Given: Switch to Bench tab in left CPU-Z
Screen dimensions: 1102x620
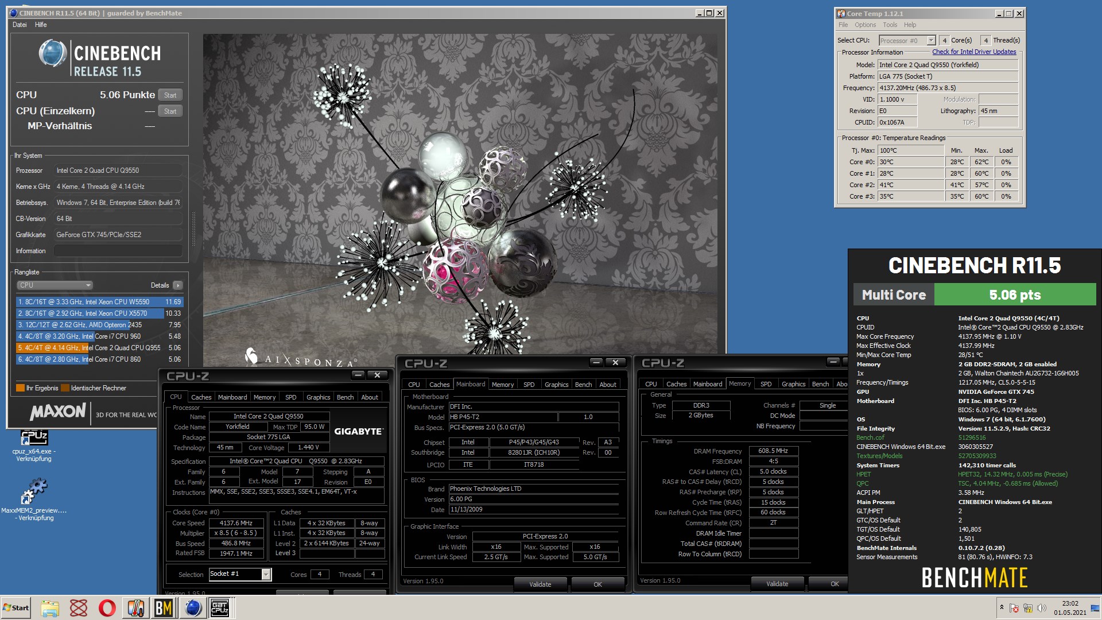Looking at the screenshot, I should pyautogui.click(x=345, y=397).
